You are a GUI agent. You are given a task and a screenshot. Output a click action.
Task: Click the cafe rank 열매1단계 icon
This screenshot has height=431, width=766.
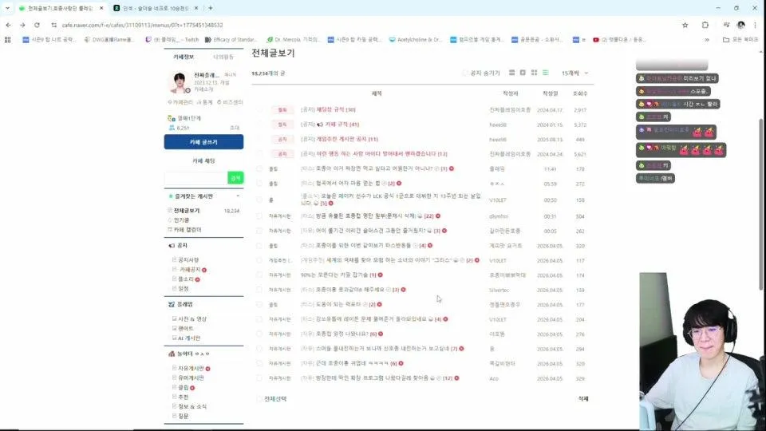click(x=171, y=118)
